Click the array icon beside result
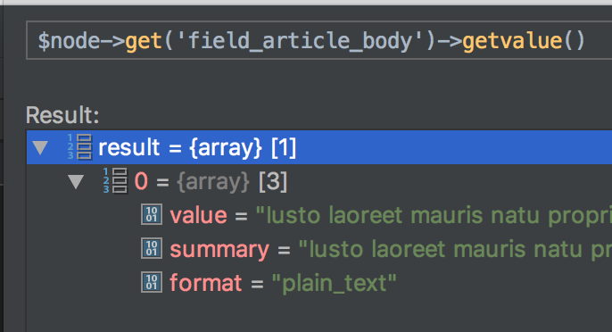612x332 pixels. [x=79, y=147]
